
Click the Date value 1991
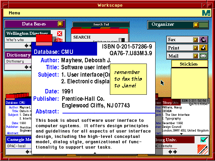coord(67,91)
